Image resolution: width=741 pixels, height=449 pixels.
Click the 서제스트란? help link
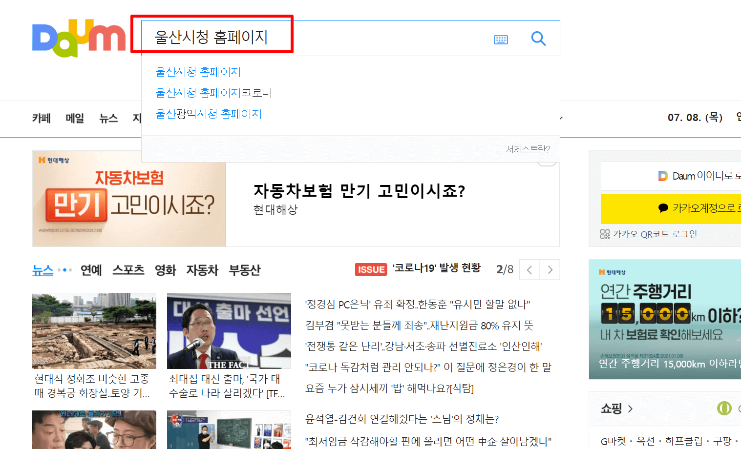click(x=528, y=149)
